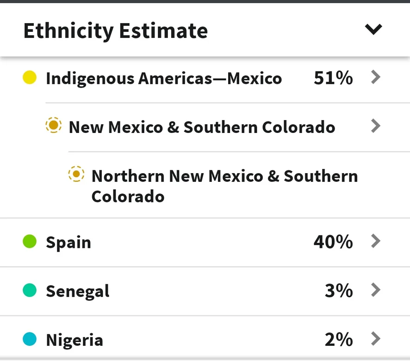Click the blue Nigeria color dot
410x361 pixels.
30,339
